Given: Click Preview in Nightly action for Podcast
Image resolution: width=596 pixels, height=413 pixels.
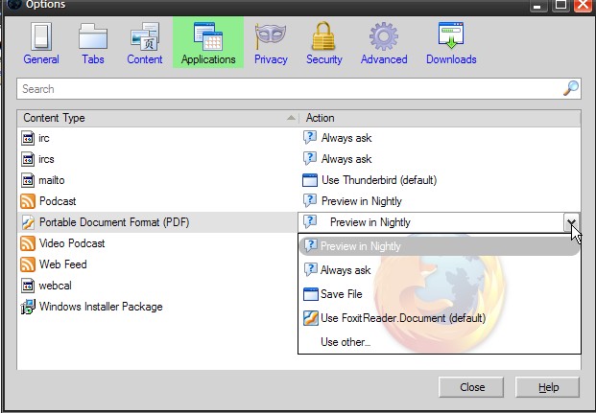Looking at the screenshot, I should point(362,201).
